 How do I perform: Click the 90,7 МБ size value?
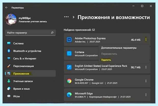coord(136,67)
